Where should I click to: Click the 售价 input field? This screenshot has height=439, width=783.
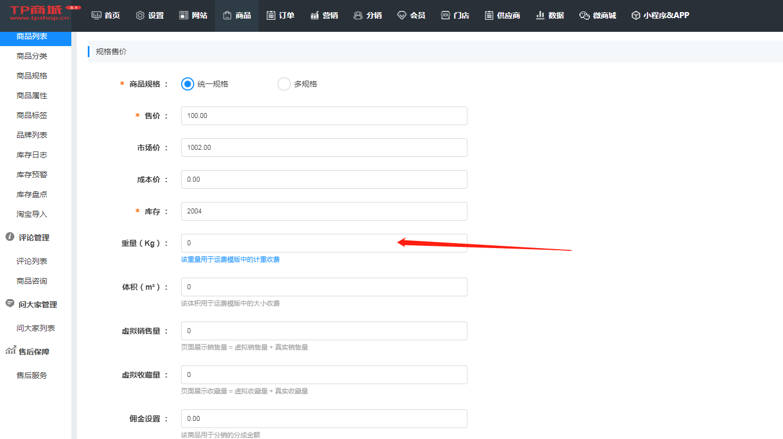pyautogui.click(x=324, y=116)
